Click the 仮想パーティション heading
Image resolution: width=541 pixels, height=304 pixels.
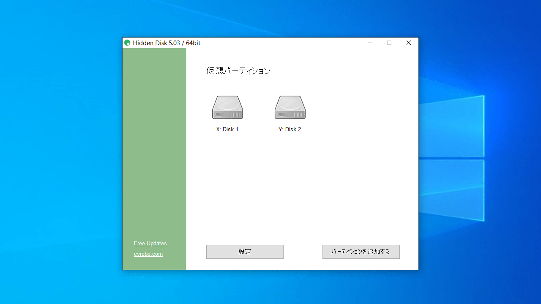point(238,71)
